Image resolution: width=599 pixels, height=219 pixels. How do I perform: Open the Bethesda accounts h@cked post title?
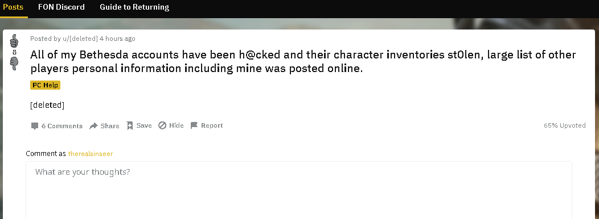pos(303,62)
